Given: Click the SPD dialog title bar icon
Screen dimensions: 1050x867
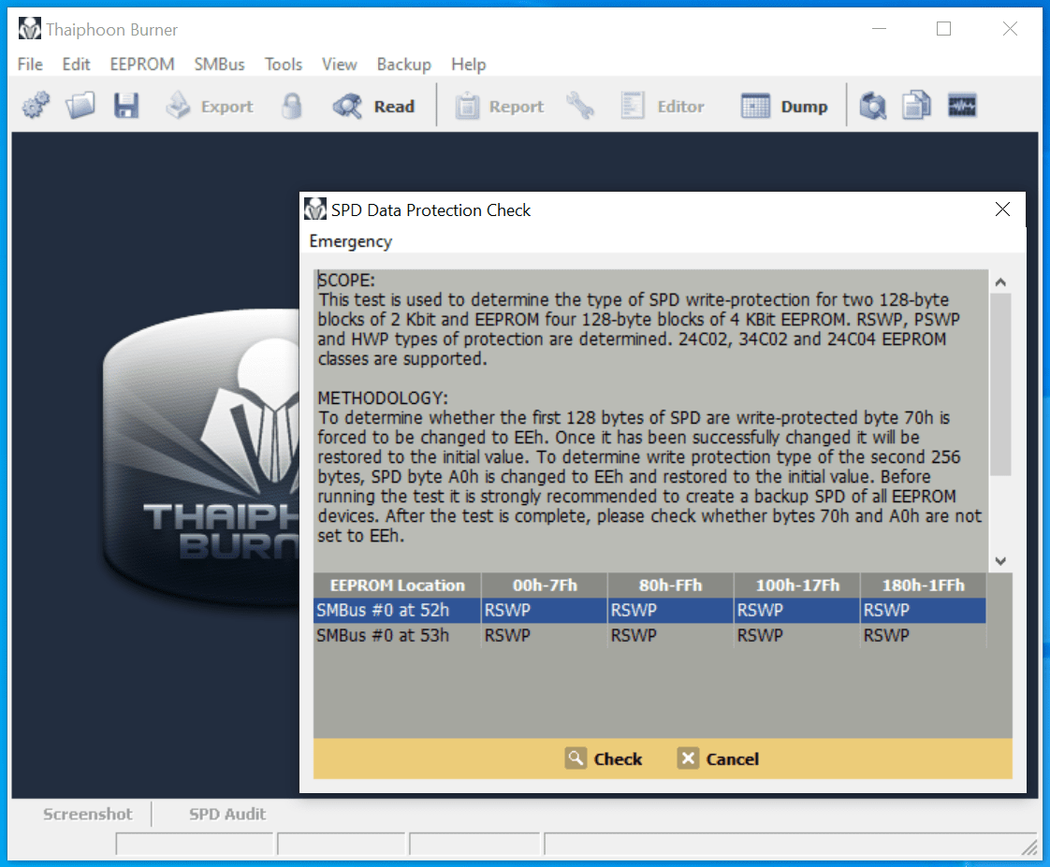Looking at the screenshot, I should pyautogui.click(x=314, y=210).
